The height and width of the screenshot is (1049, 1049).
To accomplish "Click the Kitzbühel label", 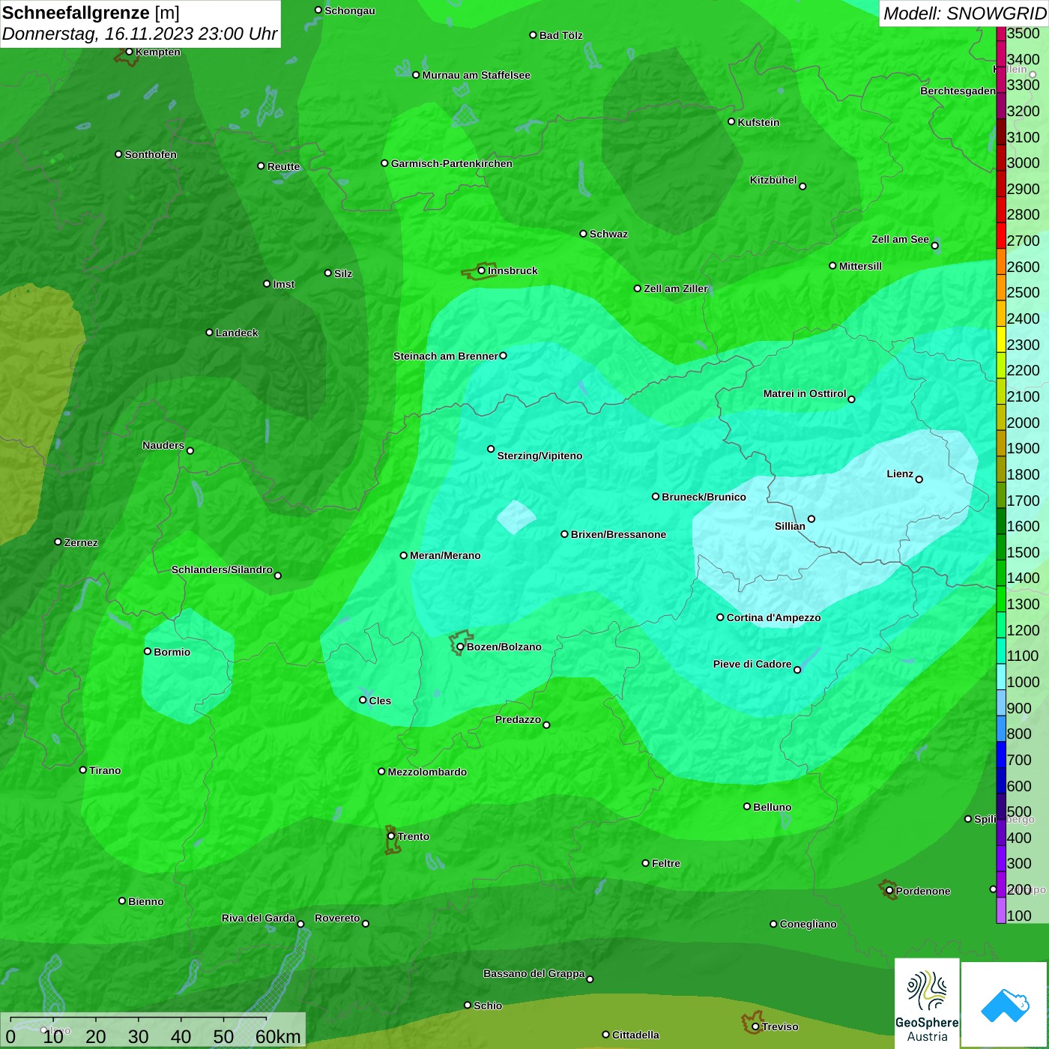I will coord(773,180).
